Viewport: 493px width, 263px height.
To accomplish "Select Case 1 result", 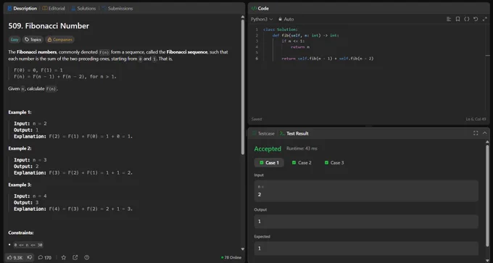I will (269, 163).
